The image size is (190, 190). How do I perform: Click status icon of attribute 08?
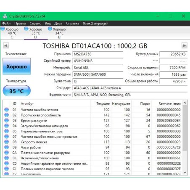[6, 142]
